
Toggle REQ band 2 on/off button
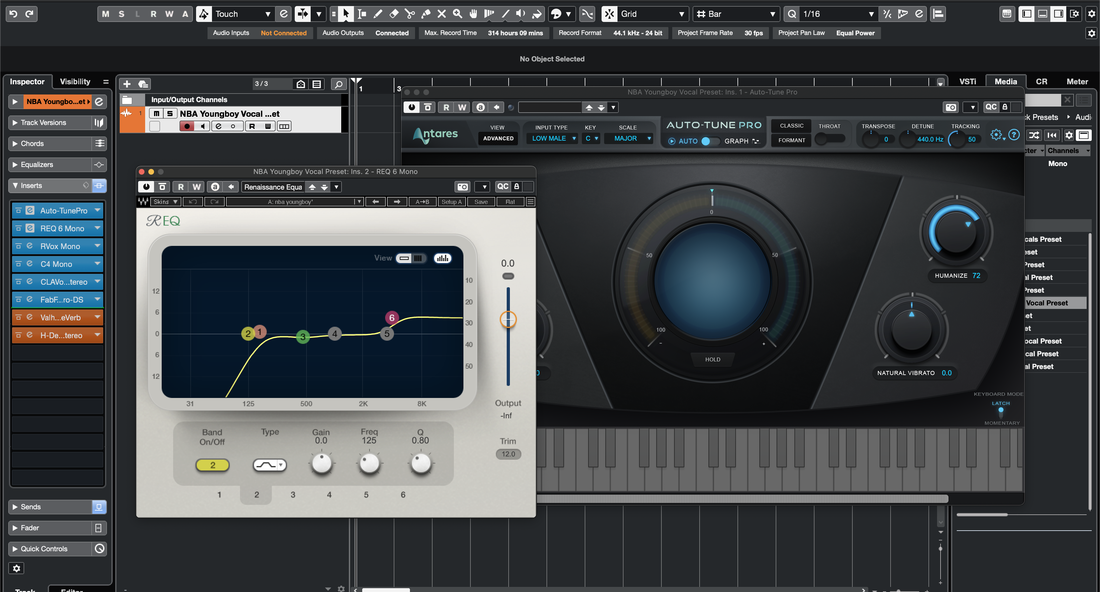coord(212,465)
